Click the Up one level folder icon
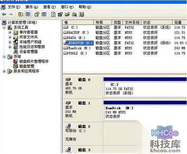187x154 pixels. pos(21,15)
